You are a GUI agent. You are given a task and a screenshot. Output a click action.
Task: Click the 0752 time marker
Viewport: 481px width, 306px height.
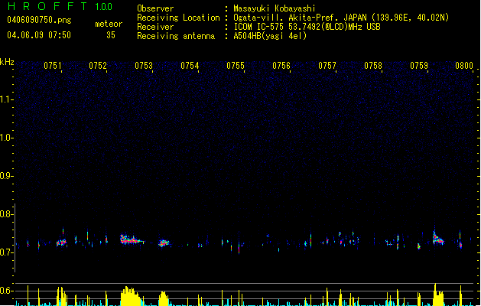click(x=98, y=66)
